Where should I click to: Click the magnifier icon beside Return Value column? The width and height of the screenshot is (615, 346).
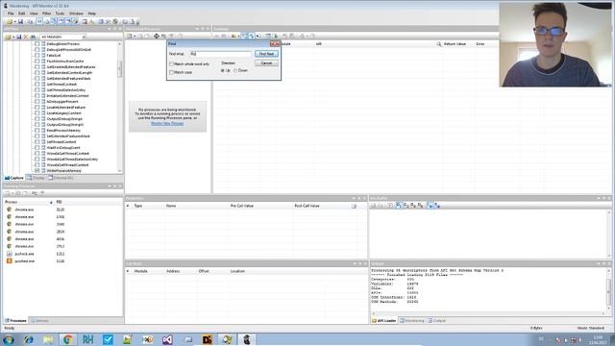[x=439, y=44]
